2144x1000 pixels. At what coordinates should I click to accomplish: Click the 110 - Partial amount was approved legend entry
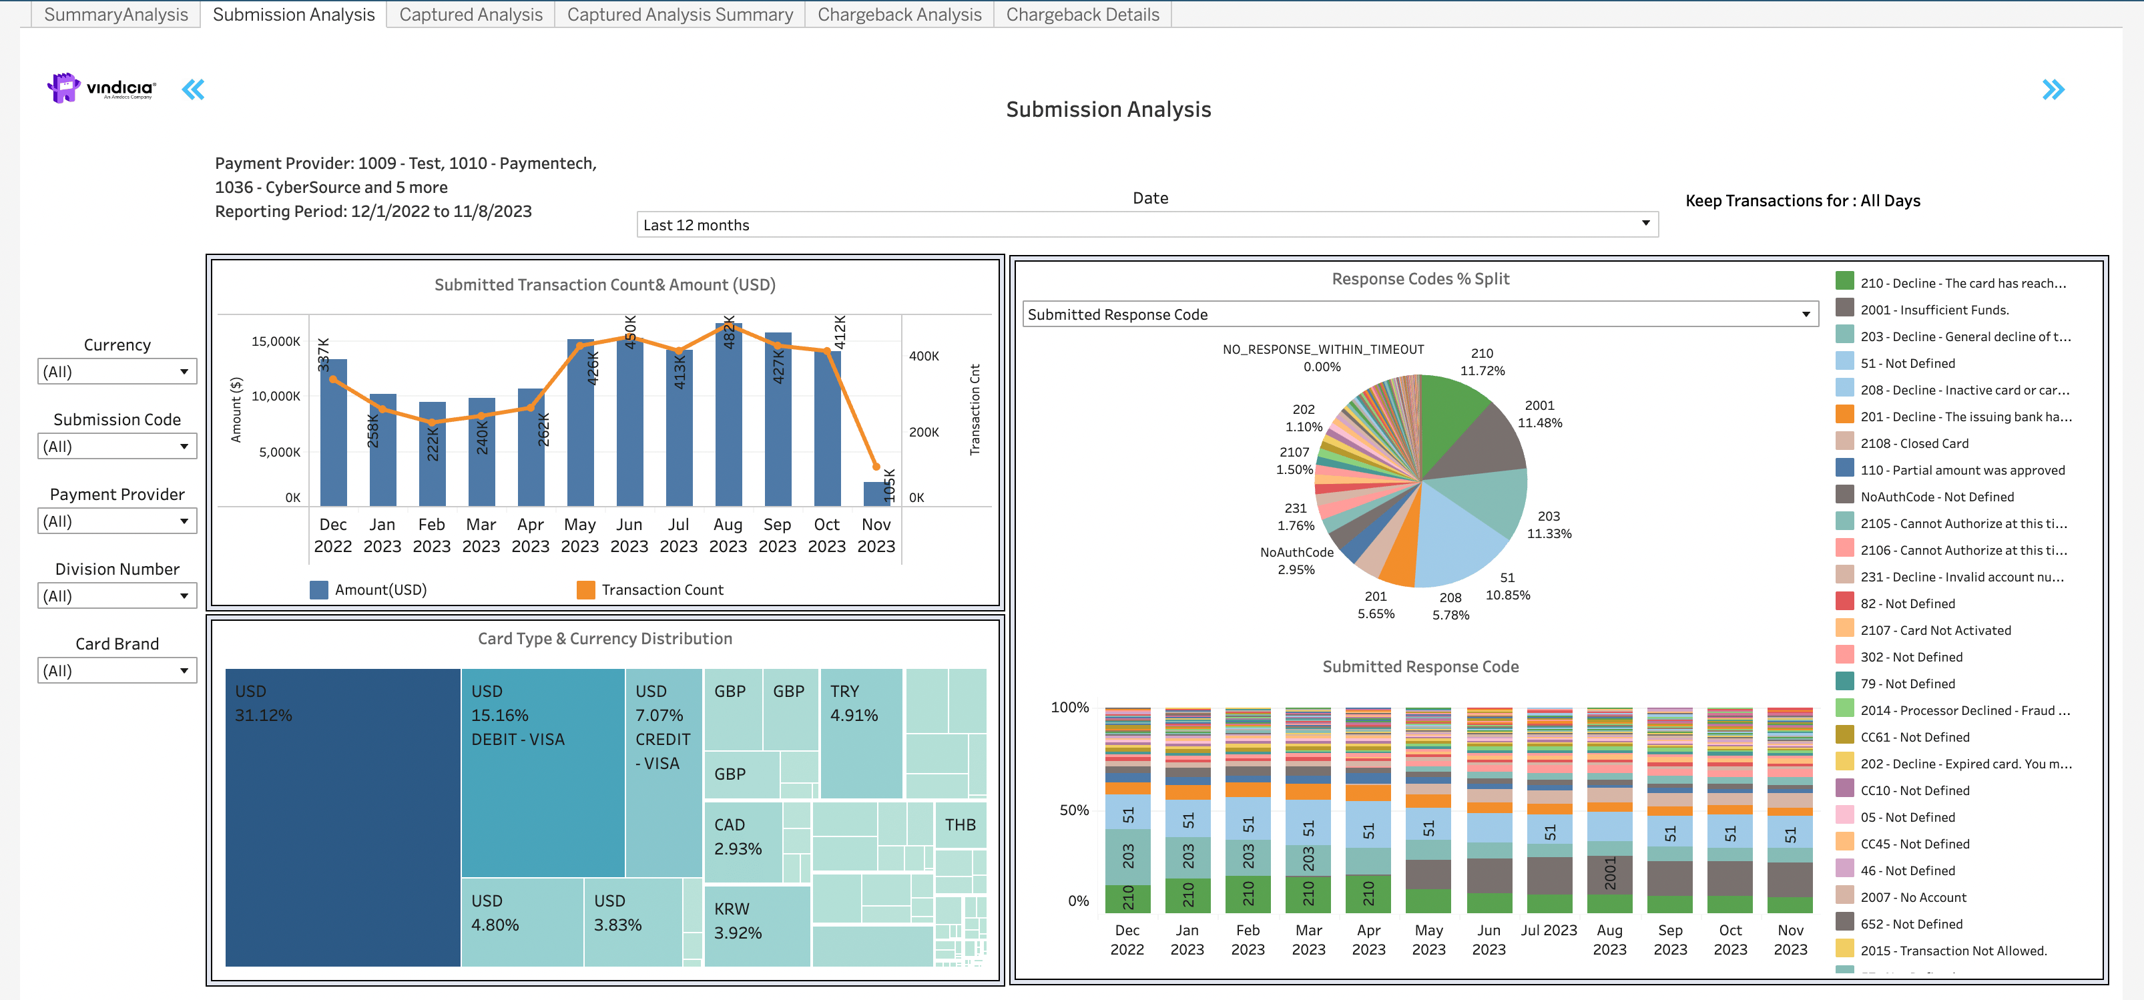tap(1950, 469)
